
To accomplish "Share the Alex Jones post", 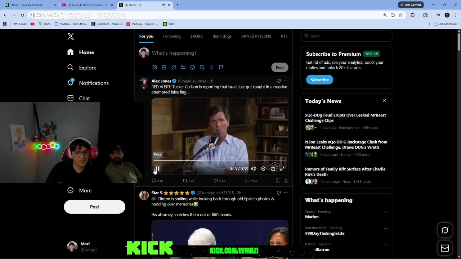I will 286,181.
